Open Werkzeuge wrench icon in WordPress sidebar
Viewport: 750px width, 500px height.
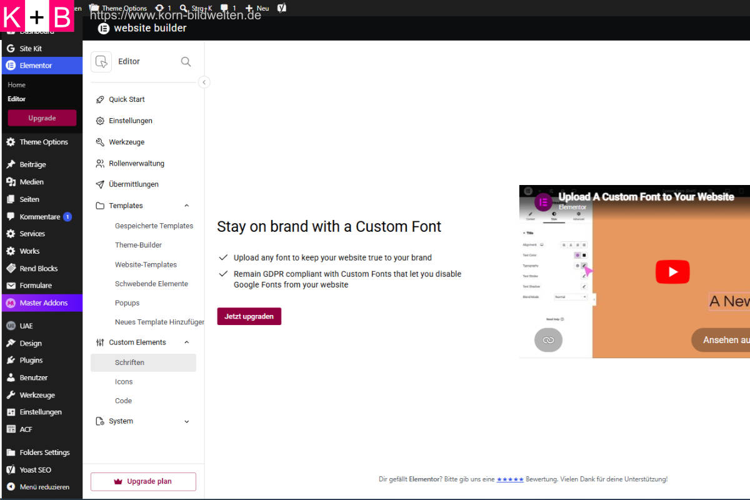[x=10, y=395]
